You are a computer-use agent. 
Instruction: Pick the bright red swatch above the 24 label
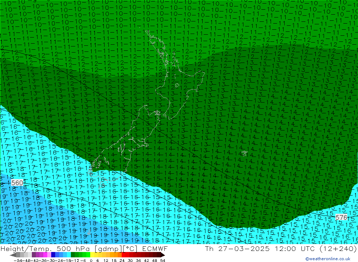pos(124,255)
